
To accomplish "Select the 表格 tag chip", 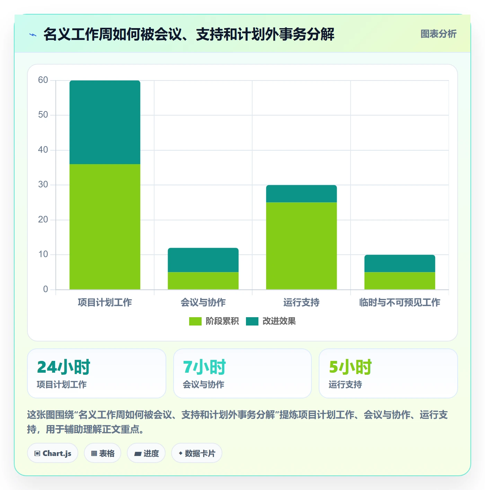I will [103, 453].
